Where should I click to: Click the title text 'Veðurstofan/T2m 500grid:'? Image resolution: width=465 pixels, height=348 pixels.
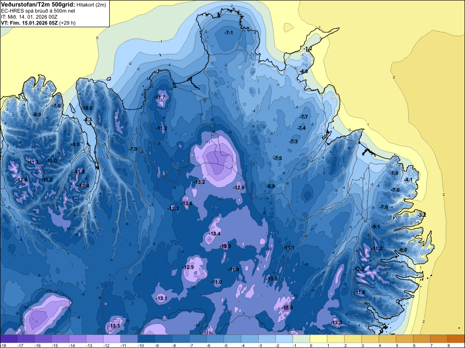38,5
